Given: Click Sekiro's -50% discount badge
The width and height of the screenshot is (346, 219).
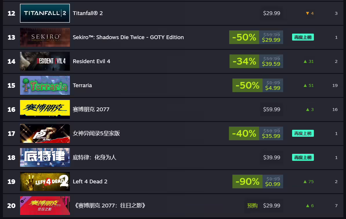Looking at the screenshot, I should click(x=244, y=37).
